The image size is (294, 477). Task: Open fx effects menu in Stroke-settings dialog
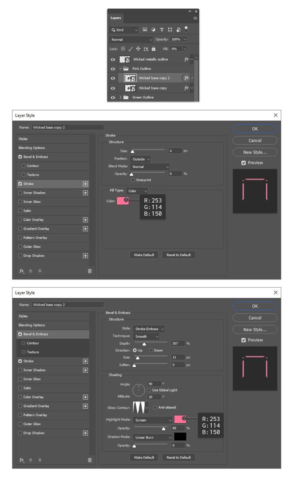click(22, 271)
